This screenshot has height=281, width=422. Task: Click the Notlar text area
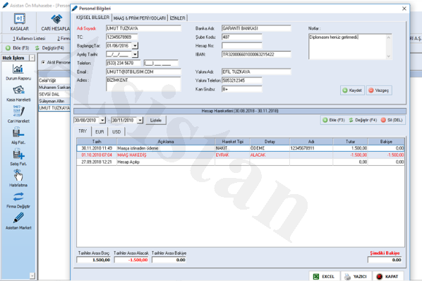[x=347, y=47]
